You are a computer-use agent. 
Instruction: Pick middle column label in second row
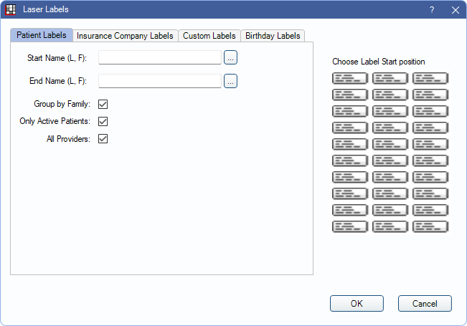390,95
